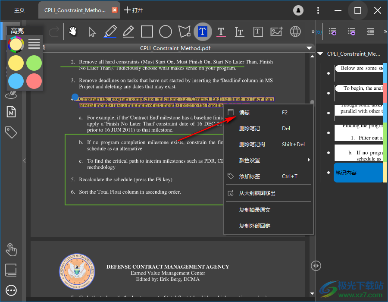Collapse the CPLI_Constraint_Me... outline tree
388x302 pixels.
click(x=320, y=54)
